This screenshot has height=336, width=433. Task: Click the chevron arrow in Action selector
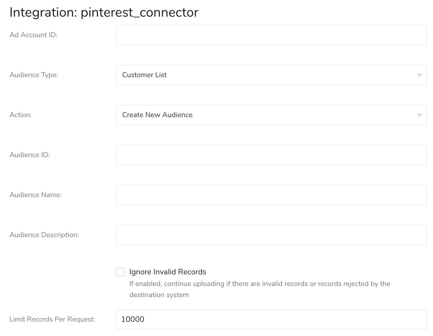(419, 115)
